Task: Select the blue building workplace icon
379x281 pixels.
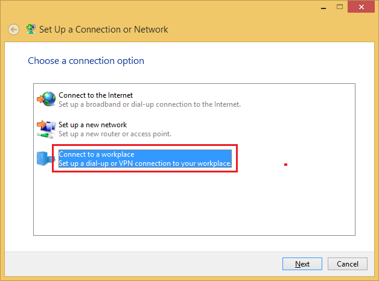Action: (45, 159)
